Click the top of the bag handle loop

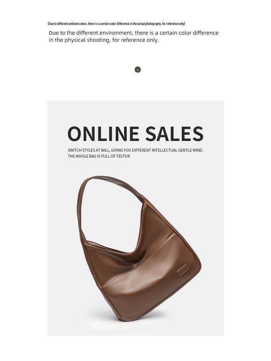101,177
